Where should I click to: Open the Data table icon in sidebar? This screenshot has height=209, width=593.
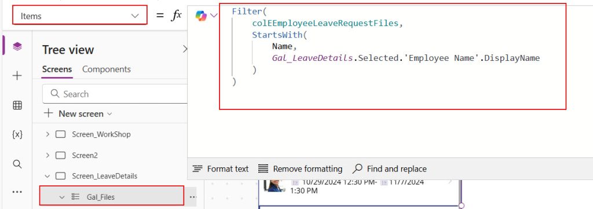pyautogui.click(x=17, y=105)
